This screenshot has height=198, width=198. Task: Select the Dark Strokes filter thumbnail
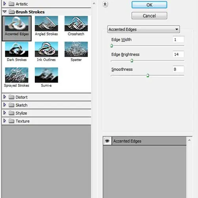(x=17, y=49)
